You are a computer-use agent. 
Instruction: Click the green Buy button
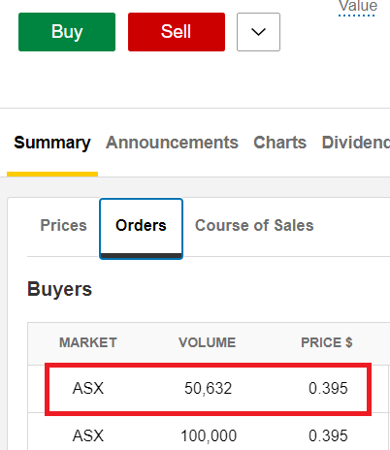pyautogui.click(x=67, y=32)
